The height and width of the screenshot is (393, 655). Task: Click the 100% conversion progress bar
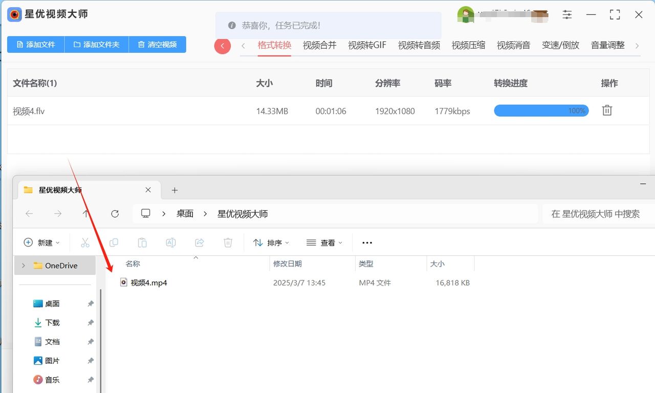coord(541,110)
